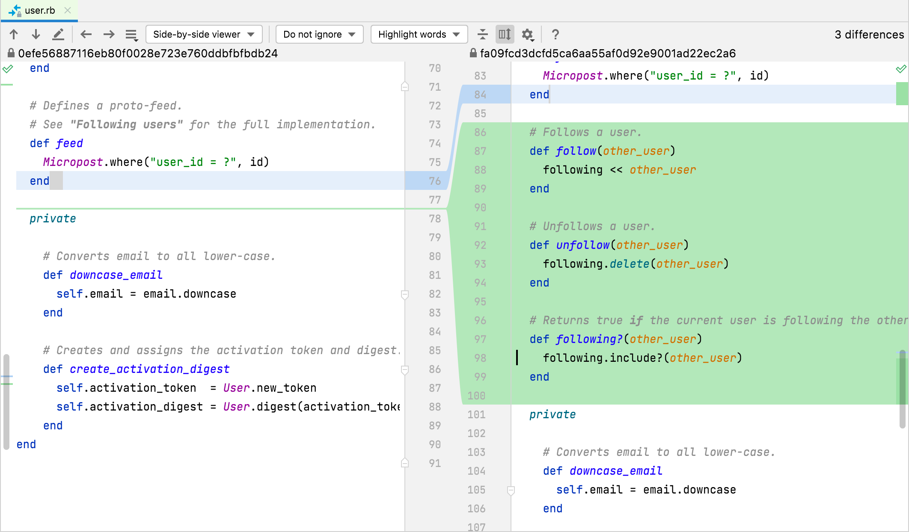Click the help question mark icon
909x532 pixels.
pos(555,34)
